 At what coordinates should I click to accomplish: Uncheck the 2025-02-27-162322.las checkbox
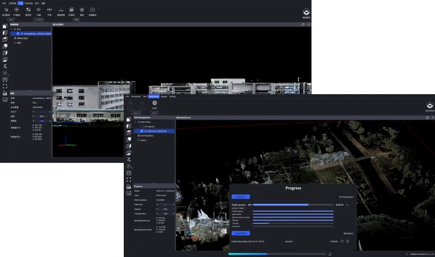pos(142,131)
